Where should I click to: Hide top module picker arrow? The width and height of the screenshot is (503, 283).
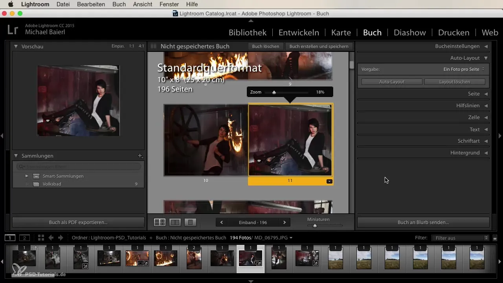tap(251, 20)
